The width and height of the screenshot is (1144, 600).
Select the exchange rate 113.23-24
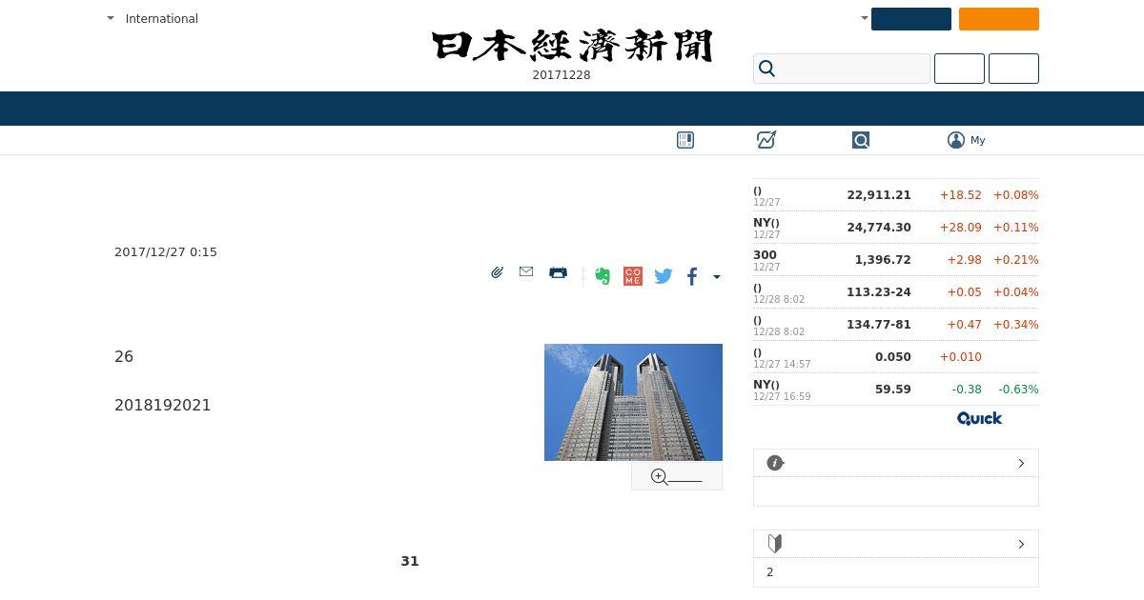(879, 292)
